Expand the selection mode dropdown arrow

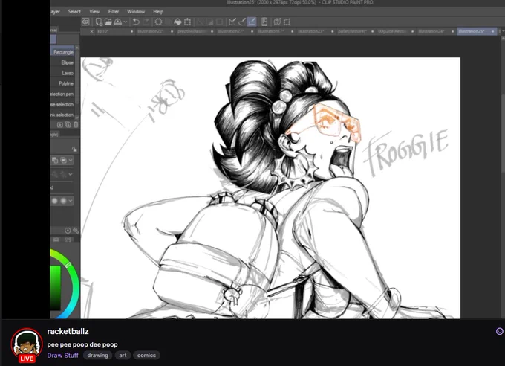71,160
